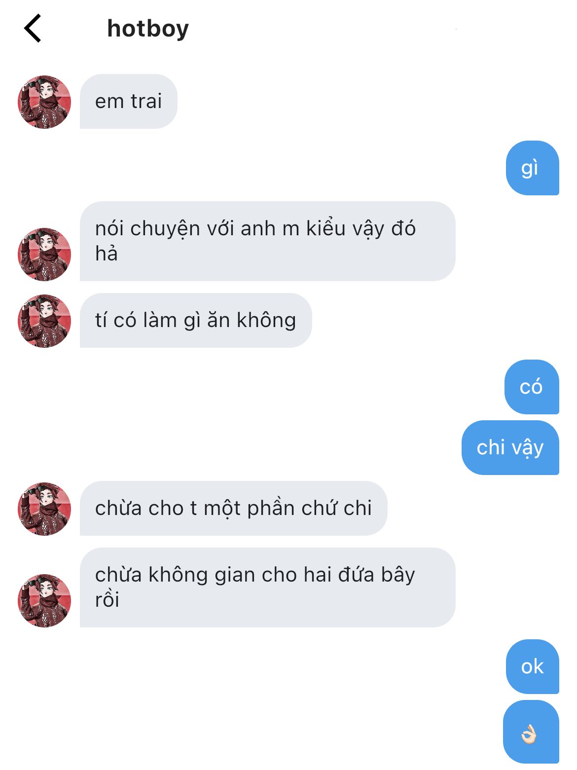
Task: Tap avatar beside 'chừa cho t một phần'
Action: pyautogui.click(x=44, y=509)
